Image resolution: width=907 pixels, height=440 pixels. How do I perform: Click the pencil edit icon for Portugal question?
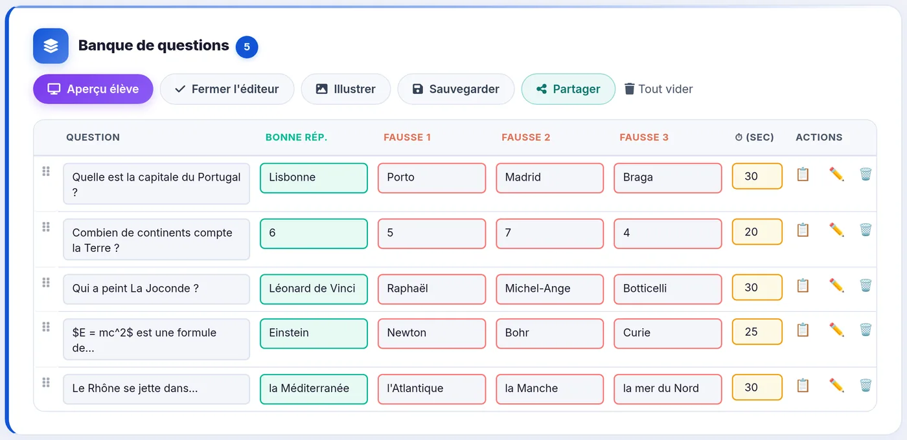coord(836,174)
